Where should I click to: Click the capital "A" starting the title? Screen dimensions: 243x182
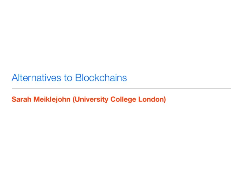coord(15,78)
